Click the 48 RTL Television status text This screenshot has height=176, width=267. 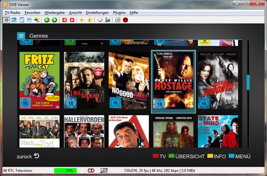pyautogui.click(x=17, y=171)
